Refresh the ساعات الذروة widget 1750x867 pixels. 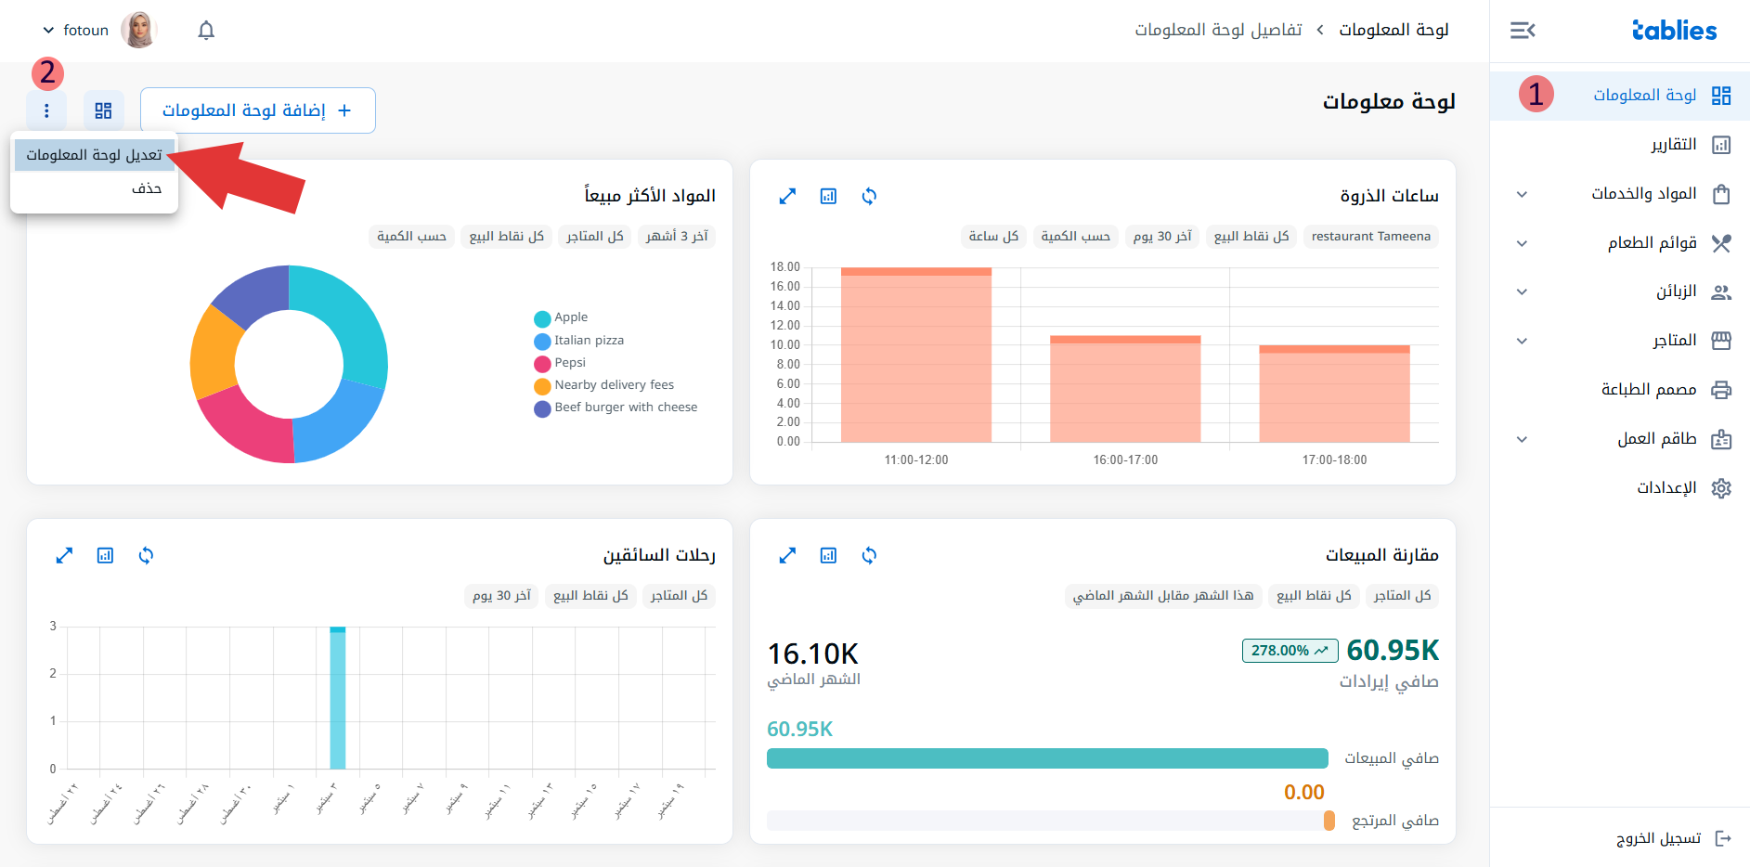point(869,196)
